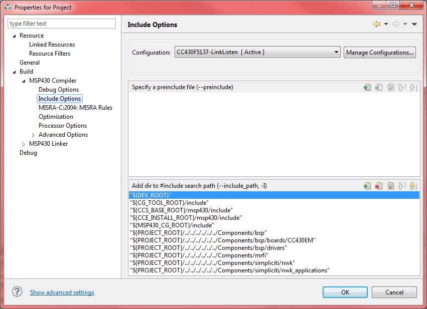Viewport: 427px width, 309px height.
Task: Expand the MSP430 Linker node
Action: pos(24,144)
